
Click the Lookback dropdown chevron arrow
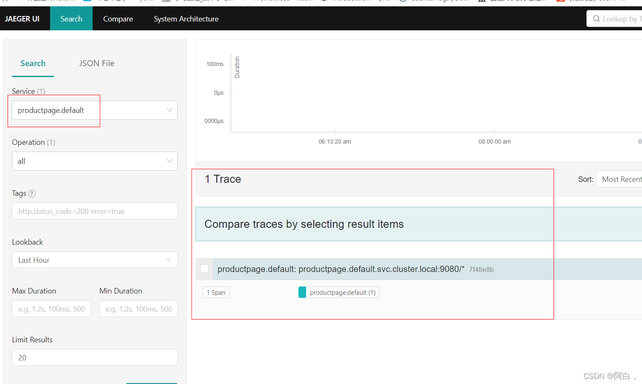point(168,260)
